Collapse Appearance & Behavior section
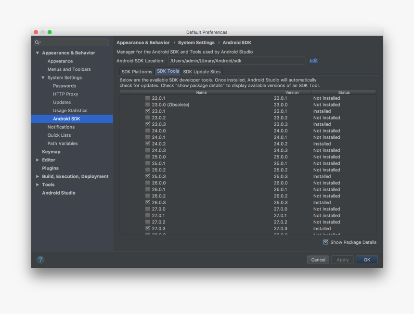 click(38, 53)
